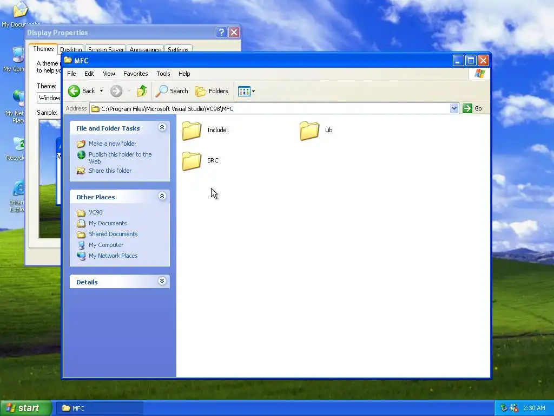This screenshot has height=416, width=554.
Task: Click the MFC taskbar button
Action: coord(100,408)
